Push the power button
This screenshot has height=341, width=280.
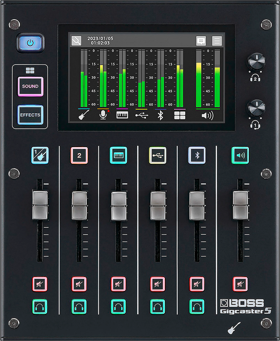click(x=30, y=43)
